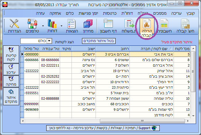Click the horizontal scrollbar thumb
The height and width of the screenshot is (135, 201).
tap(142, 121)
